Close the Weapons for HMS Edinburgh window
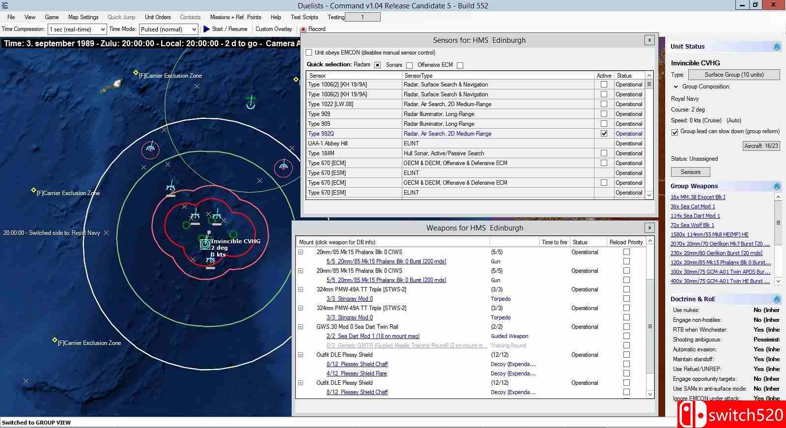Viewport: 786px width, 428px height. click(x=649, y=228)
